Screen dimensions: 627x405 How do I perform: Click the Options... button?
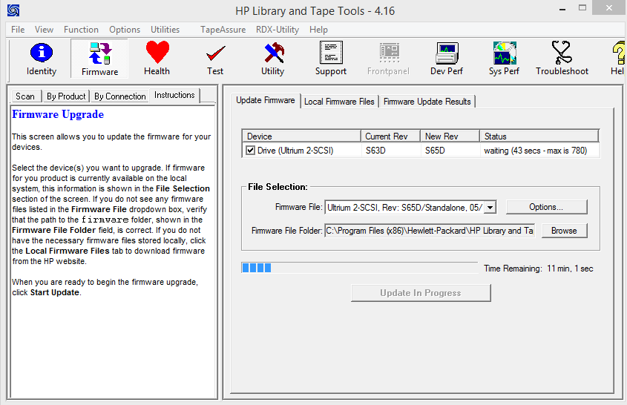click(x=546, y=207)
